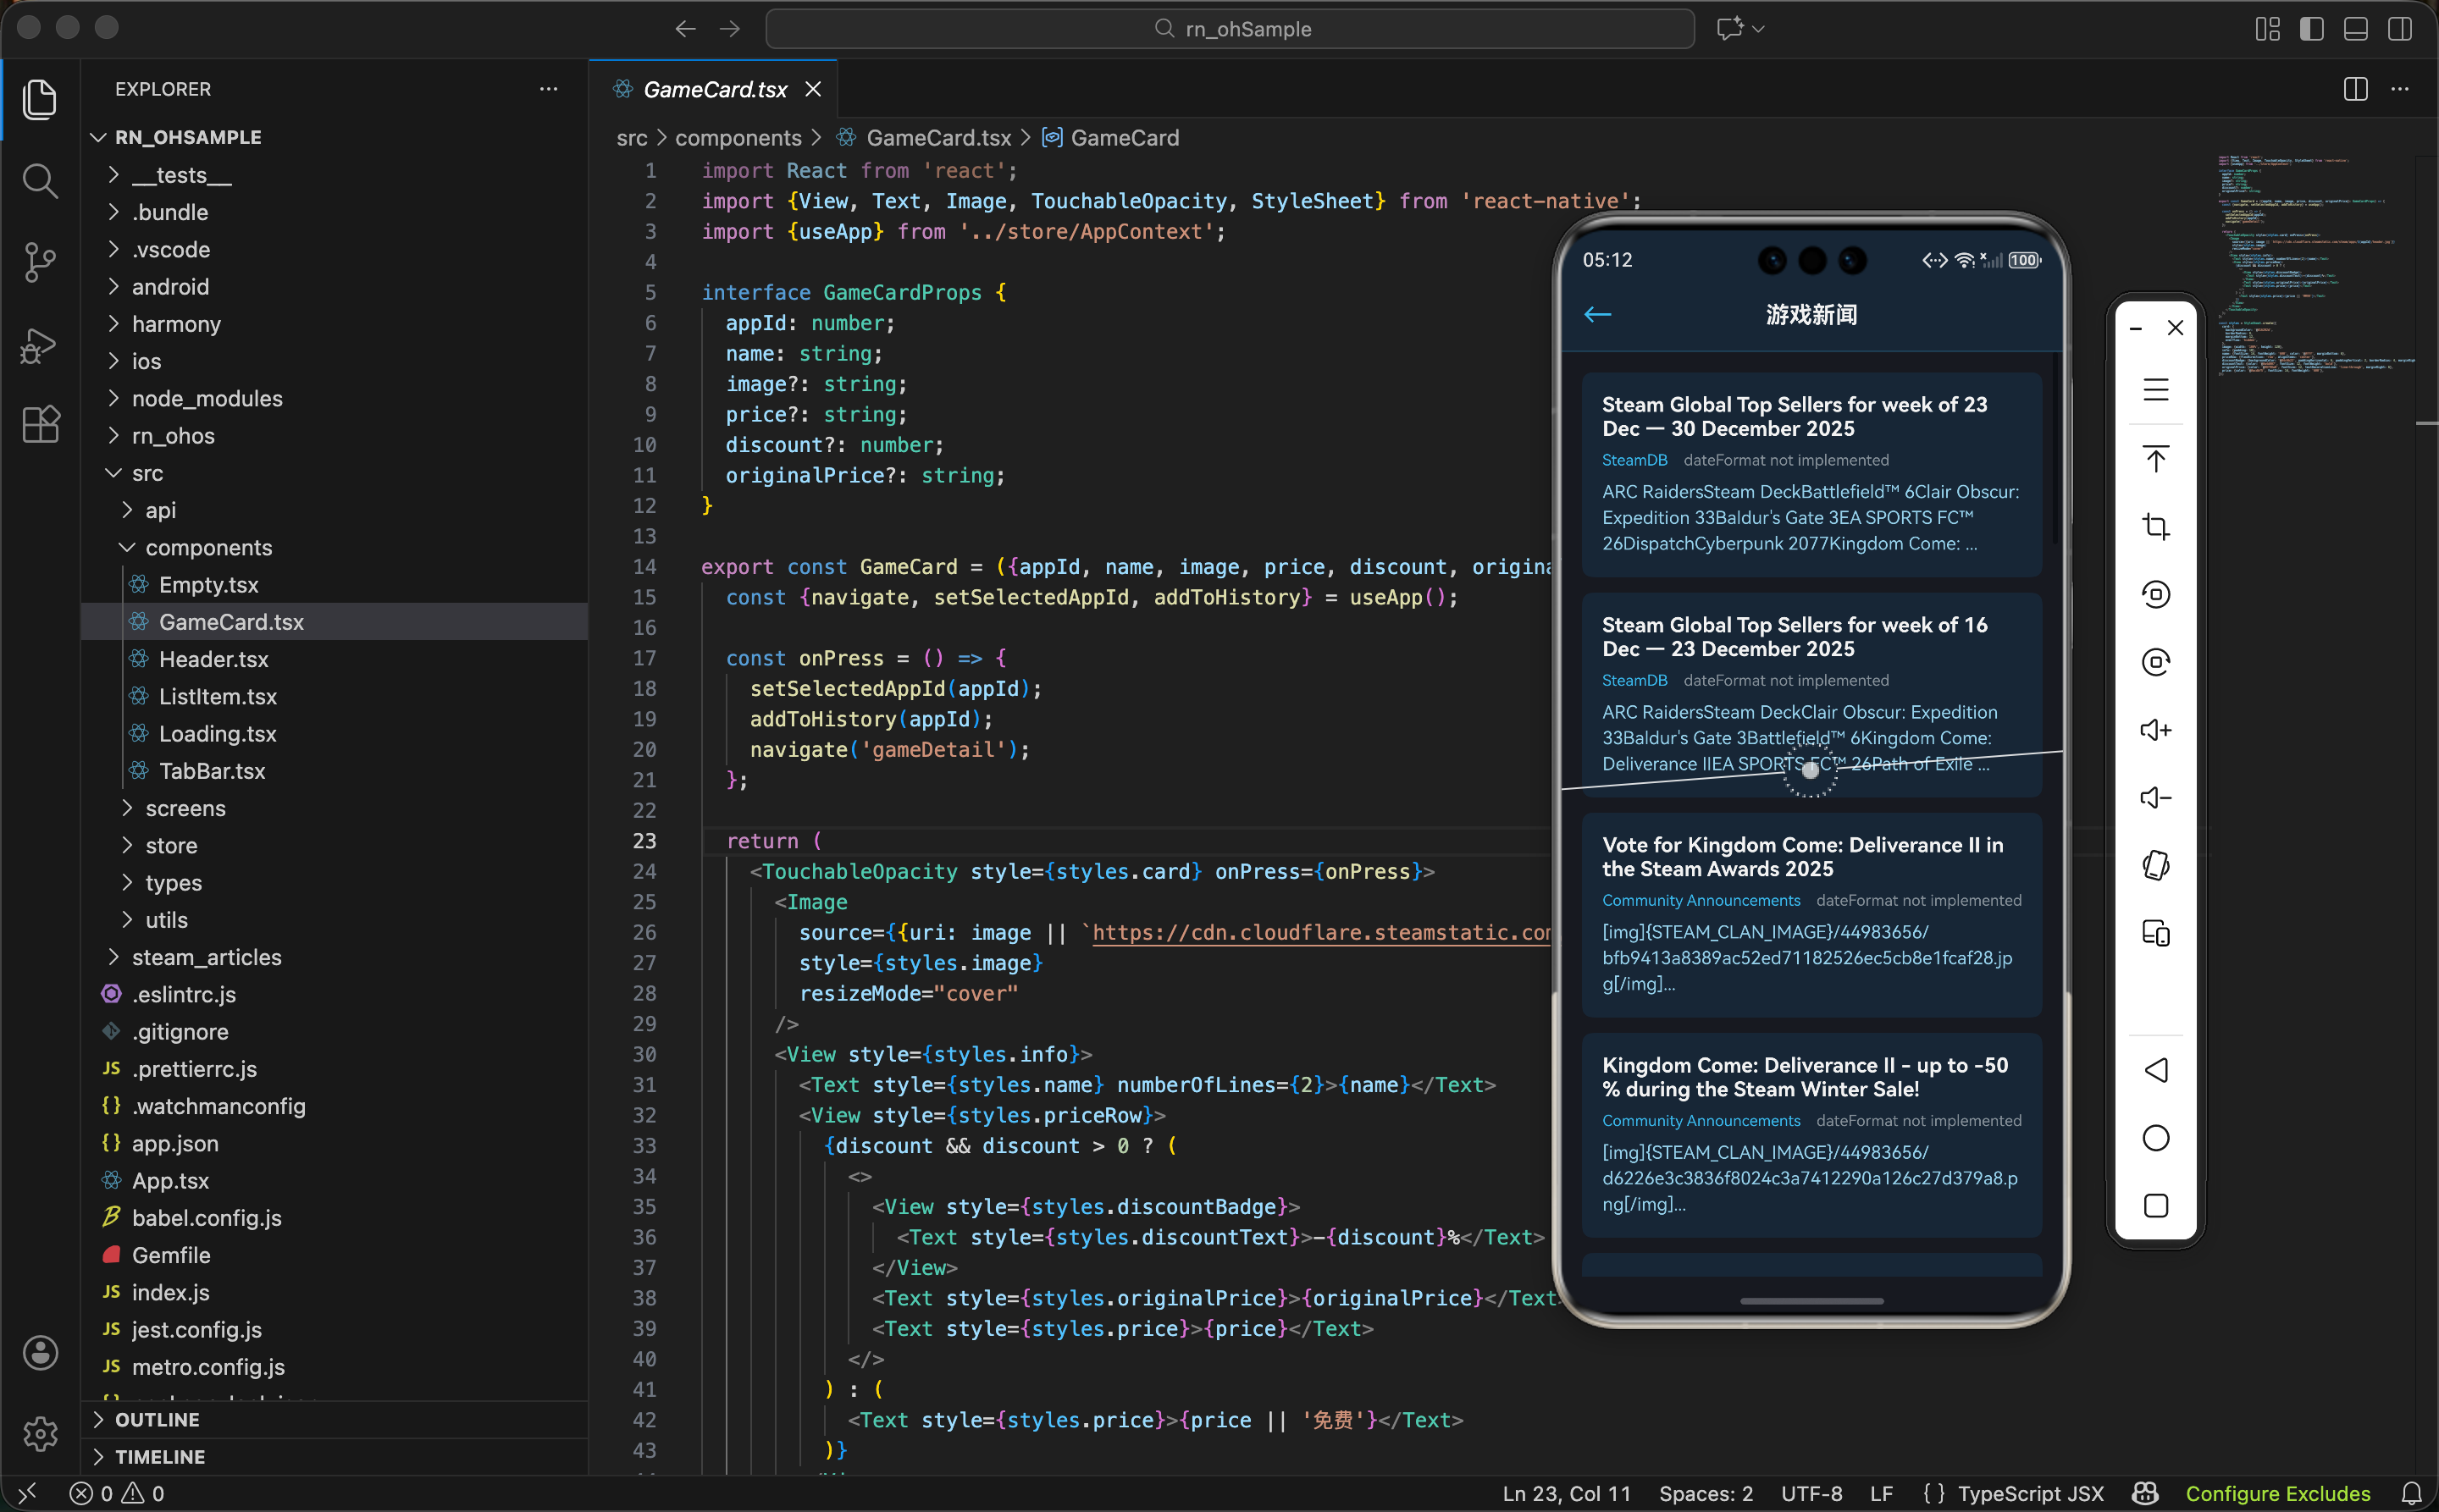Click the emulator volume up icon
This screenshot has height=1512, width=2439.
tap(2155, 730)
